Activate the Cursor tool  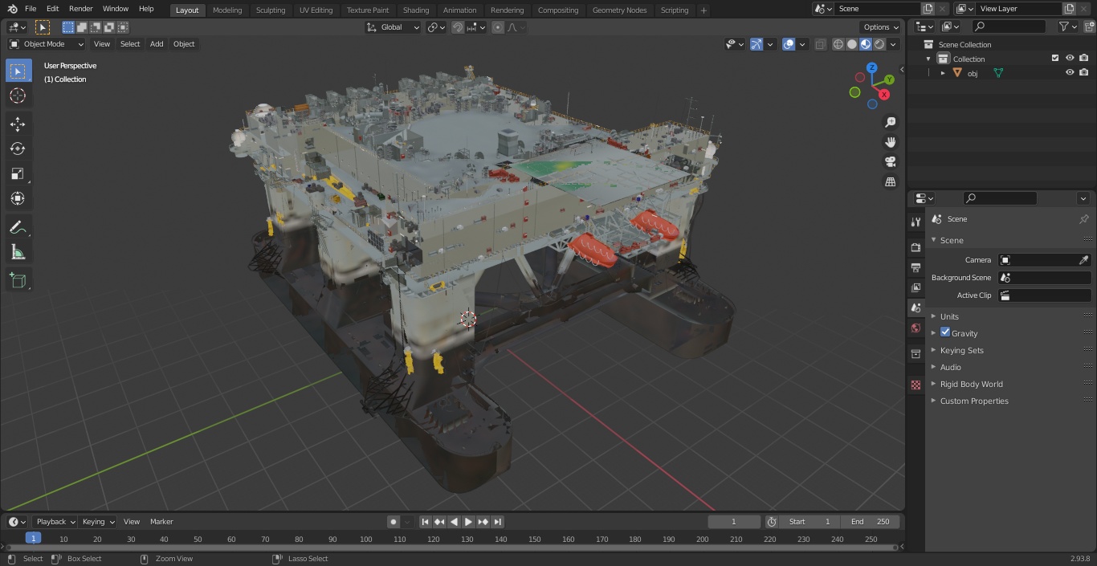pyautogui.click(x=18, y=96)
